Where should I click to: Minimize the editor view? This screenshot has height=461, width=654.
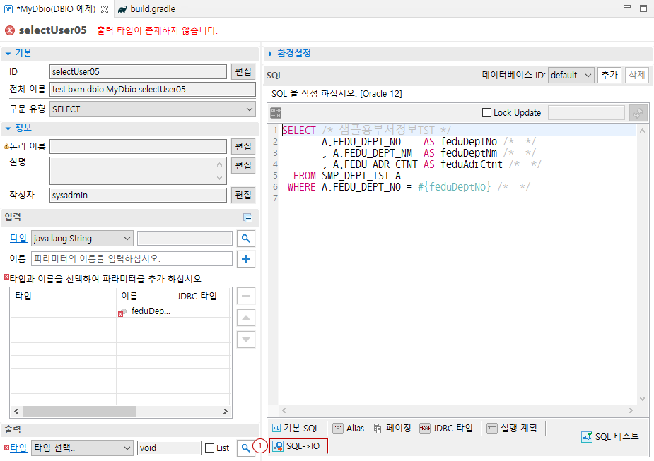coord(627,7)
